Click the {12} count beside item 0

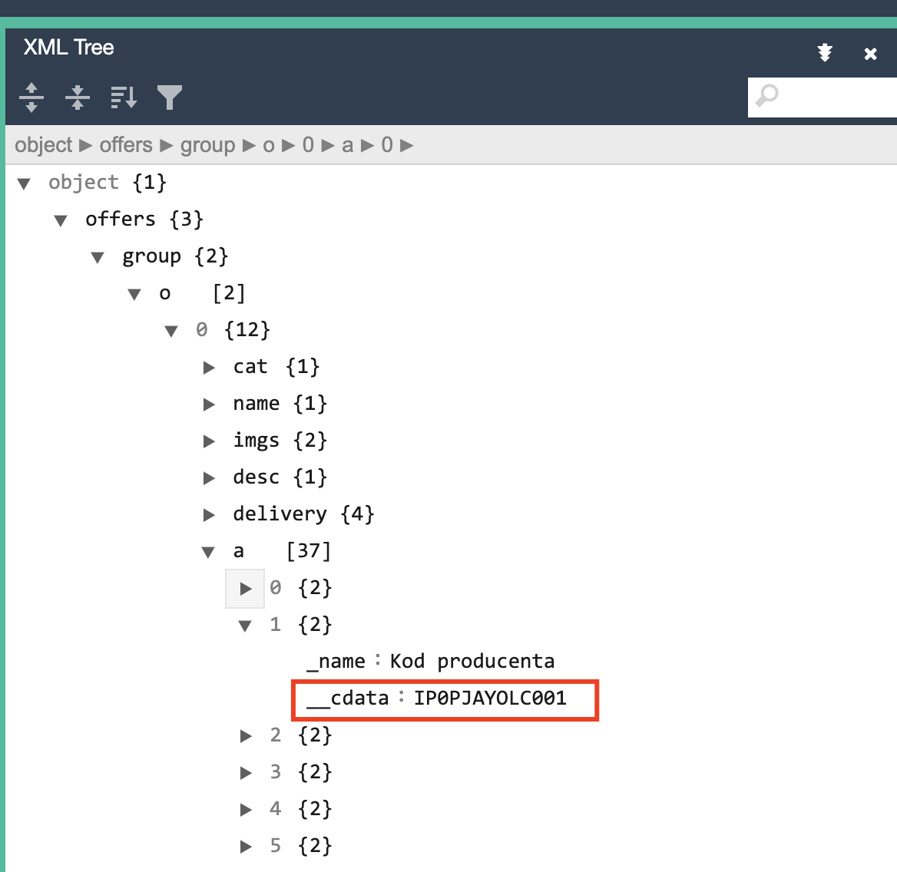(x=247, y=330)
